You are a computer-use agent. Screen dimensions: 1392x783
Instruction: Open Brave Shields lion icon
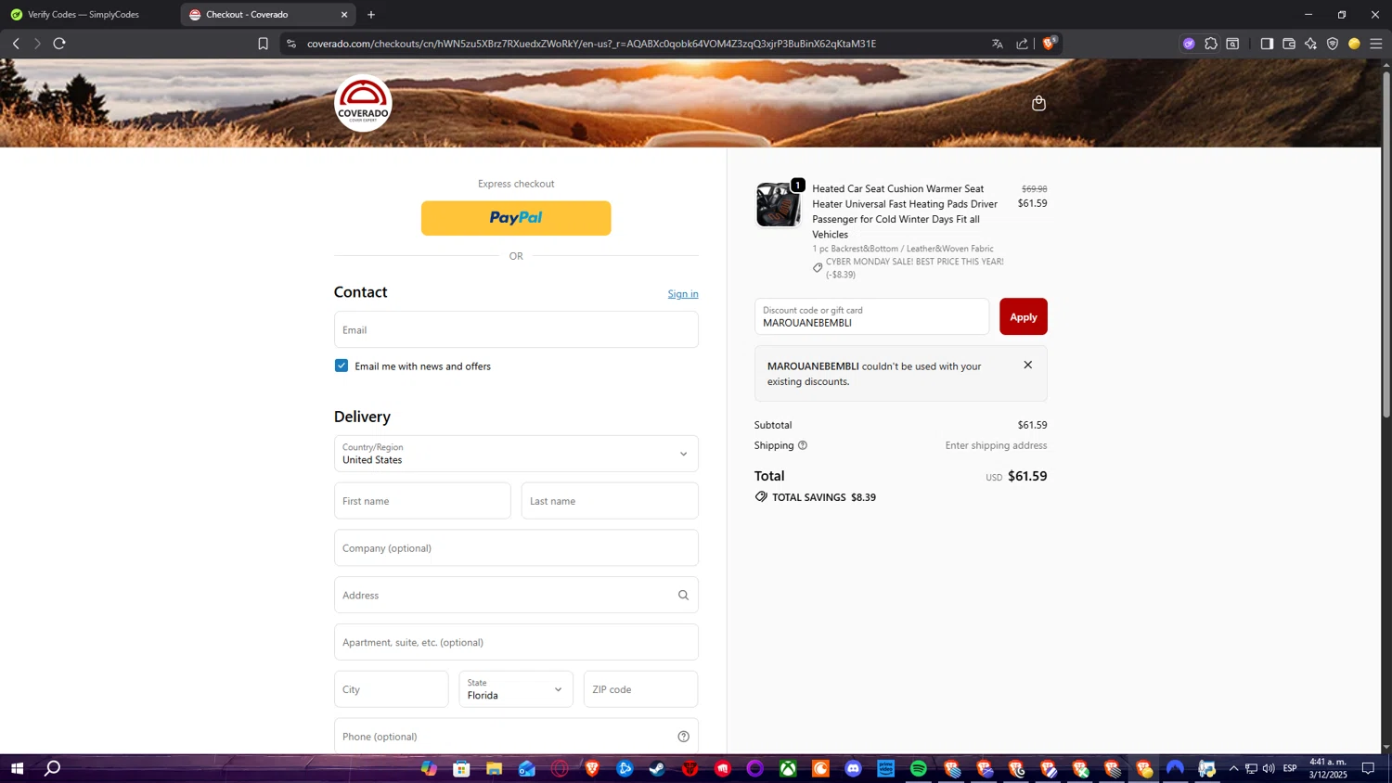click(1049, 43)
